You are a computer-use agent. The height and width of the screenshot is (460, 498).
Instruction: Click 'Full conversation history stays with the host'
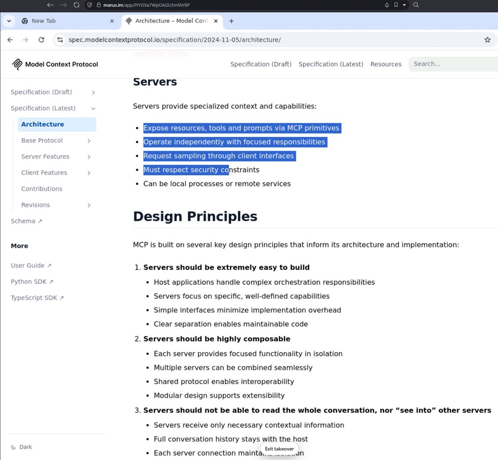pyautogui.click(x=231, y=439)
